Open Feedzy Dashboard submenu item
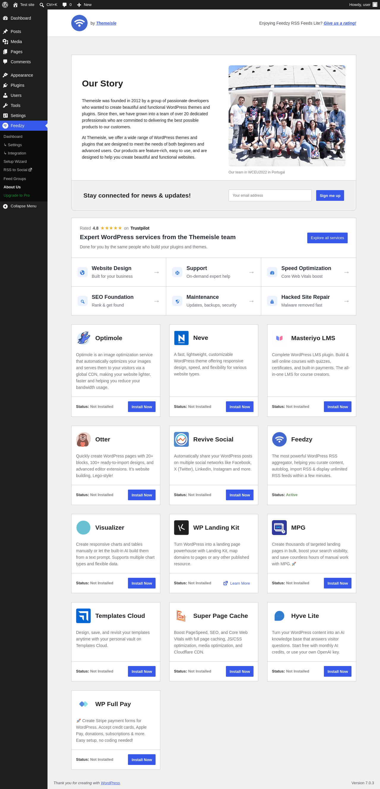The width and height of the screenshot is (380, 789). pyautogui.click(x=23, y=137)
